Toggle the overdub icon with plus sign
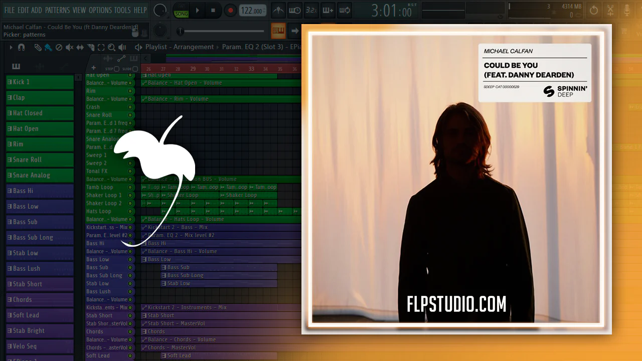The width and height of the screenshot is (642, 361). 328,11
